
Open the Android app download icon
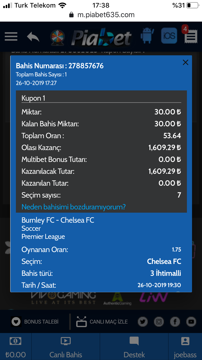pos(147,36)
